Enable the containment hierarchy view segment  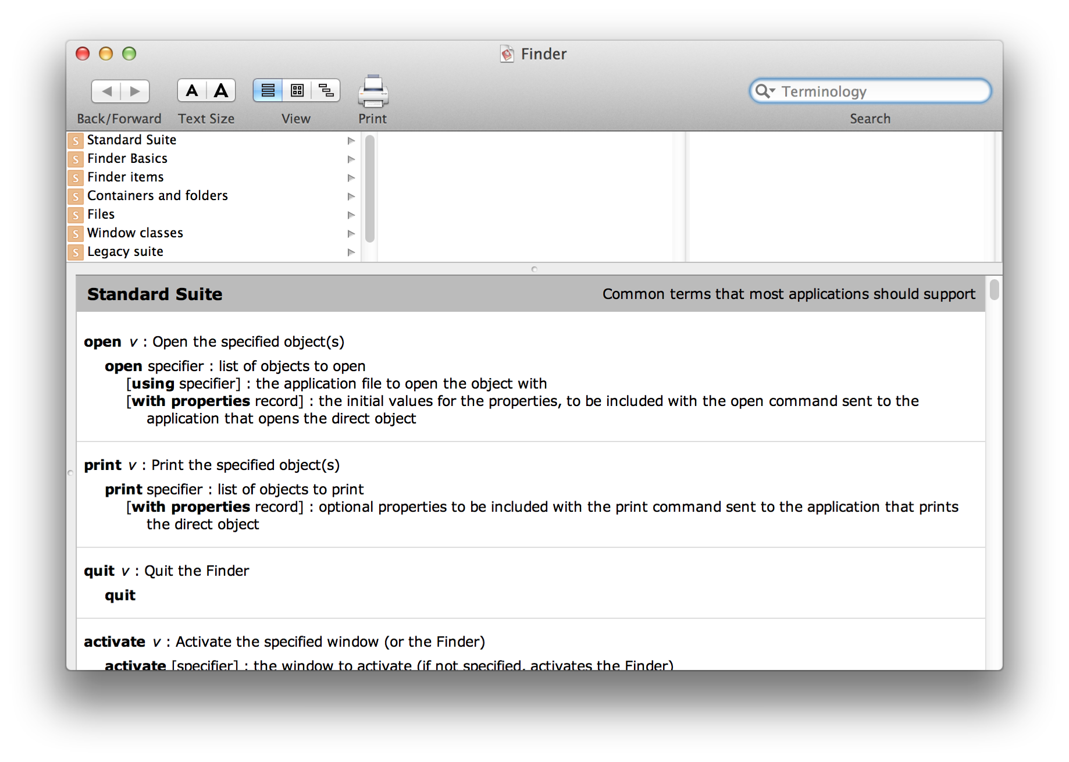326,90
